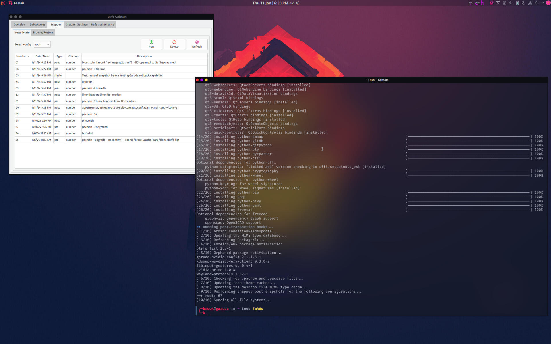Open the memory usage 21.9% monitor widget
The width and height of the screenshot is (551, 344).
click(477, 3)
